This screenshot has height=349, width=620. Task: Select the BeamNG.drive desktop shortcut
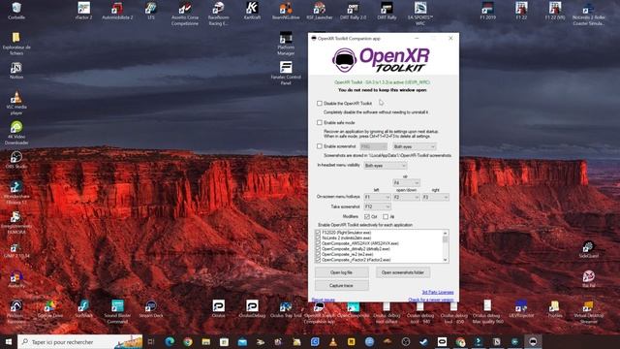tap(286, 11)
